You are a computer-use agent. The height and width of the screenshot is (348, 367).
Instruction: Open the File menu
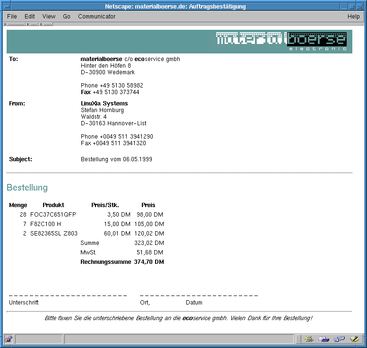12,17
